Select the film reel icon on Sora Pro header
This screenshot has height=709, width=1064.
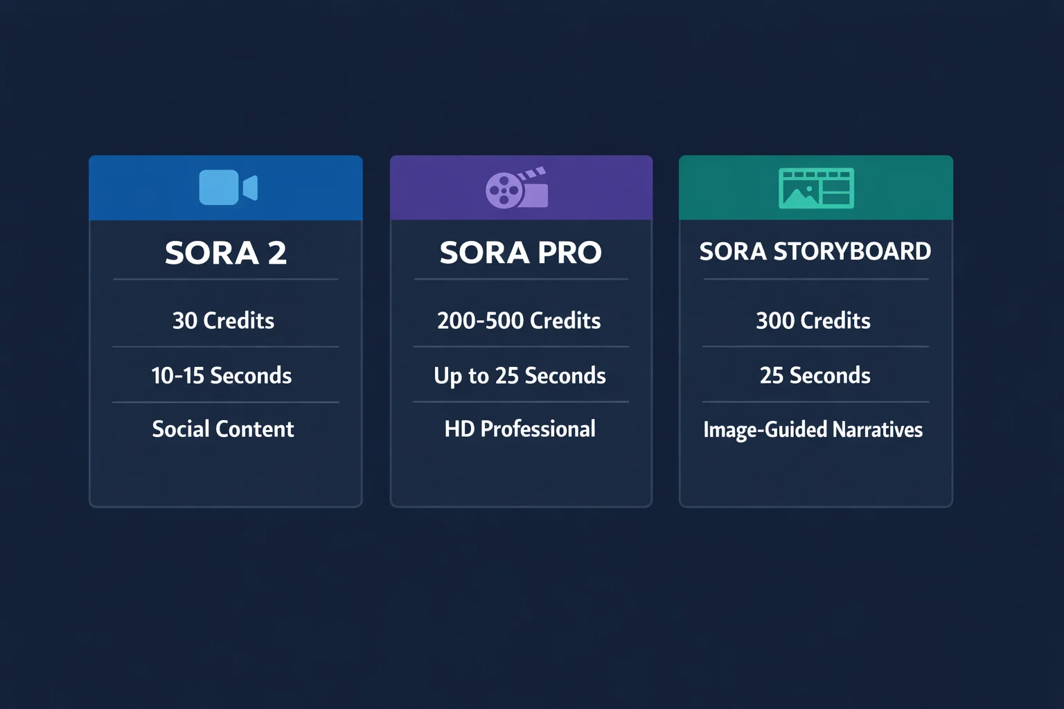tap(506, 189)
